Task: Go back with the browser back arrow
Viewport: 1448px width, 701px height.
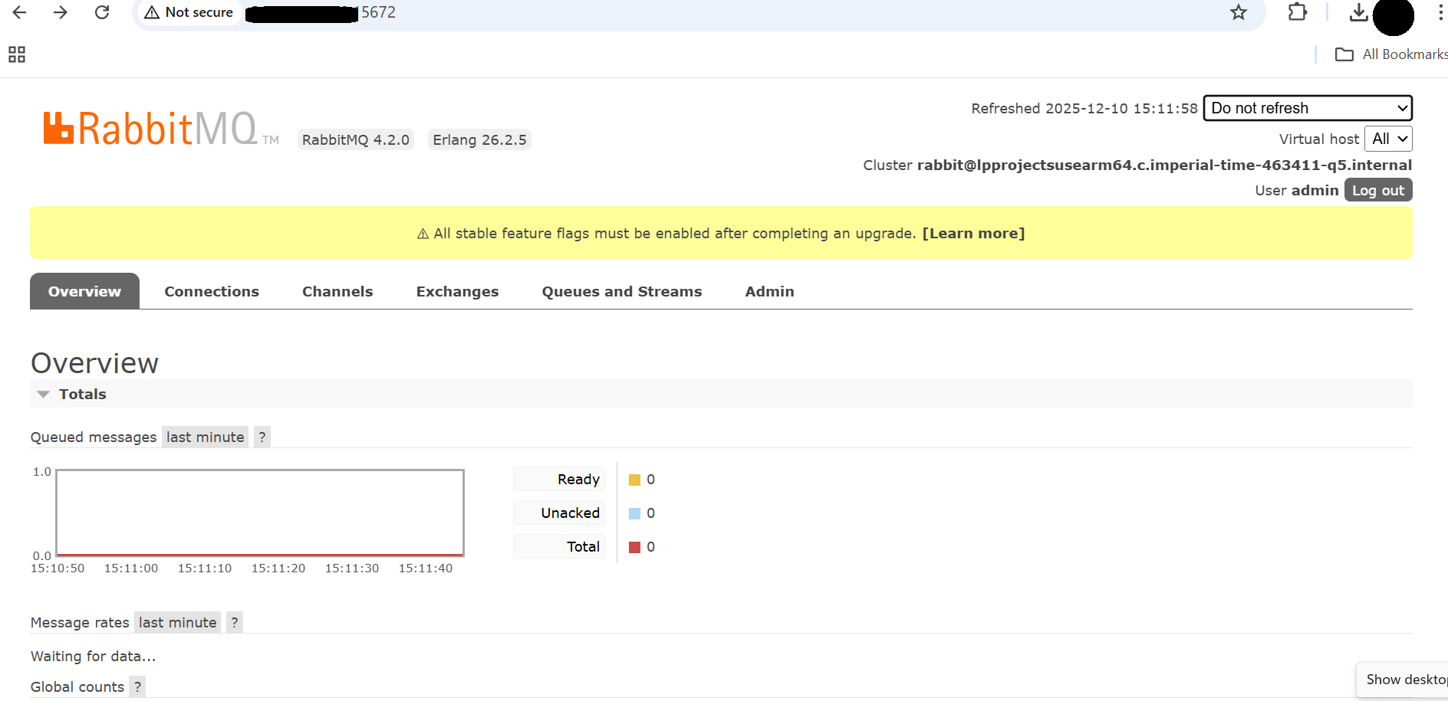Action: 19,12
